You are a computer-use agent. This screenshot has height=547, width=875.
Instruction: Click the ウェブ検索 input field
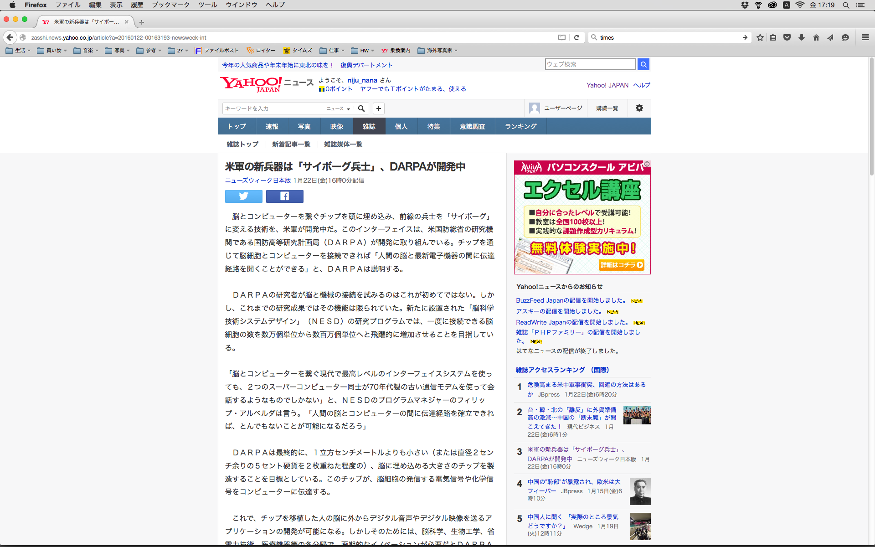590,64
